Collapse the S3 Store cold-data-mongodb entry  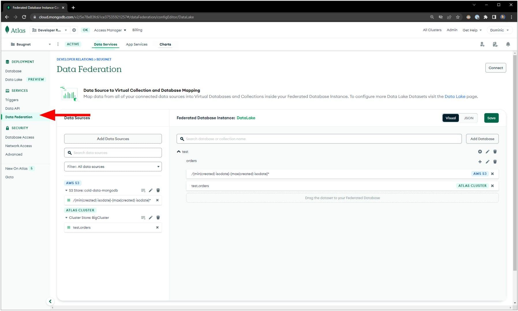tap(66, 191)
